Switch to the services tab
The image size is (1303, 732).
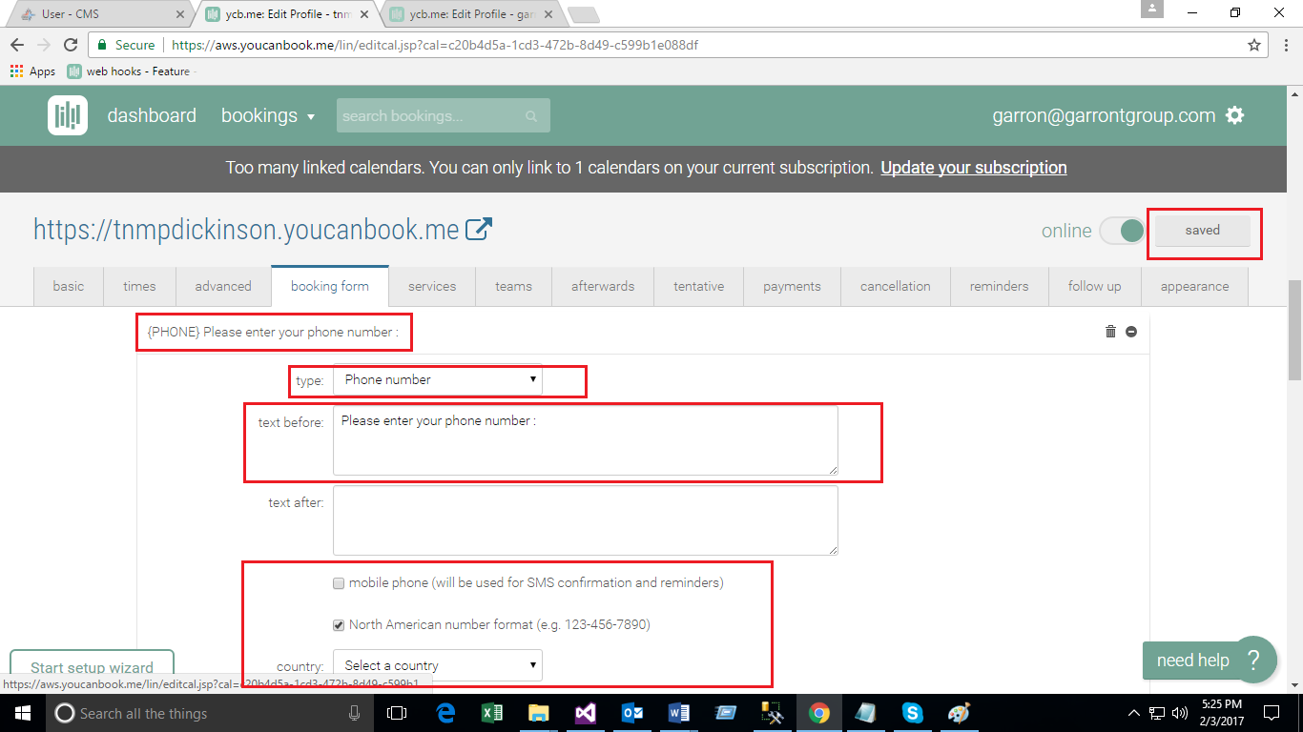click(x=432, y=286)
